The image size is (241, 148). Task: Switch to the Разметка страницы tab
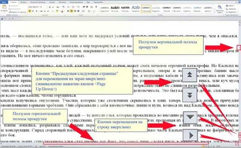[x=38, y=2]
